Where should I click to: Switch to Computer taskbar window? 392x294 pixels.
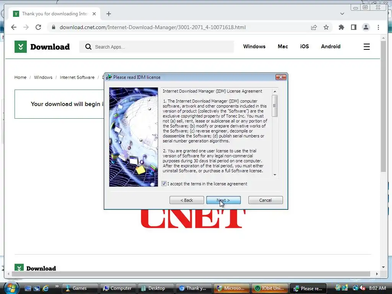(x=118, y=288)
